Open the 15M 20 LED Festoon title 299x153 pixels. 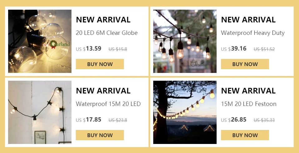[248, 104]
